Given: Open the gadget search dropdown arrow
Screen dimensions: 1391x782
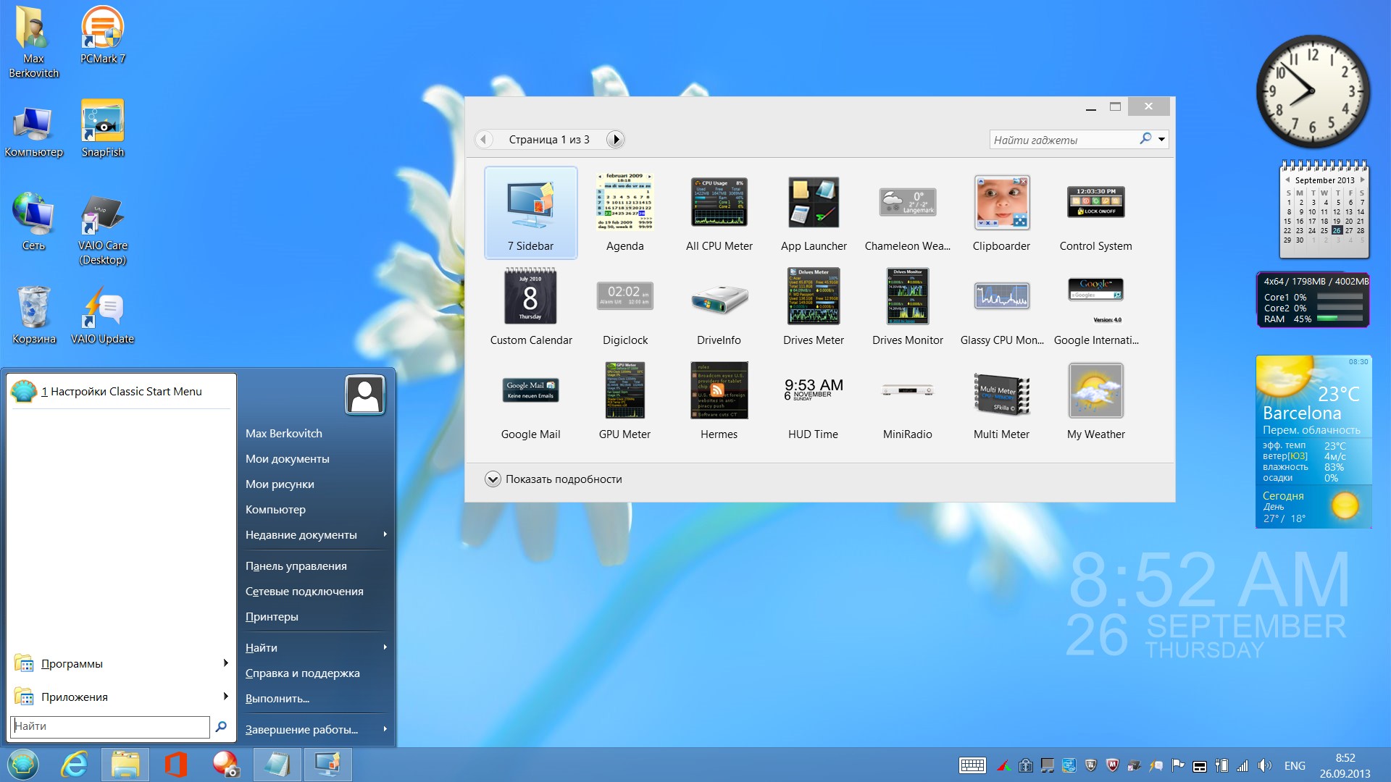Looking at the screenshot, I should [1161, 139].
